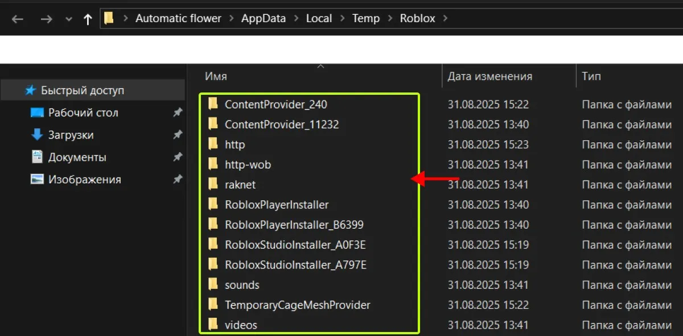
Task: Select the sounds folder name
Action: 242,285
